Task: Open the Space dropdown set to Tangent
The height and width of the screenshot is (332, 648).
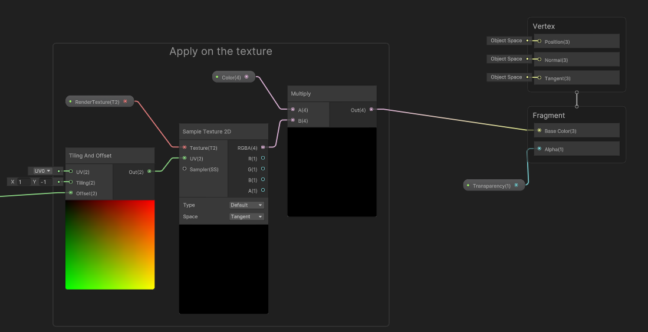Action: click(x=246, y=216)
